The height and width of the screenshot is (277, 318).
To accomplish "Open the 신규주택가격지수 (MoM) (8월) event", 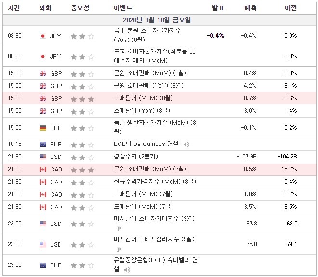I will (155, 182).
